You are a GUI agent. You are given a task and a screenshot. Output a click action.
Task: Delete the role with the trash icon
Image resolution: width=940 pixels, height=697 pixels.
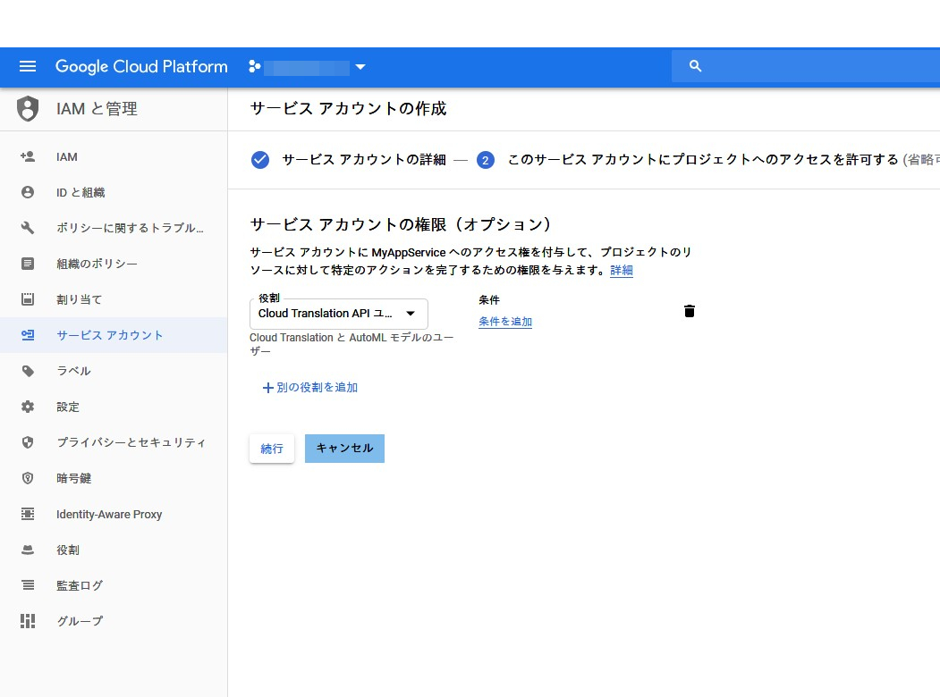tap(689, 311)
